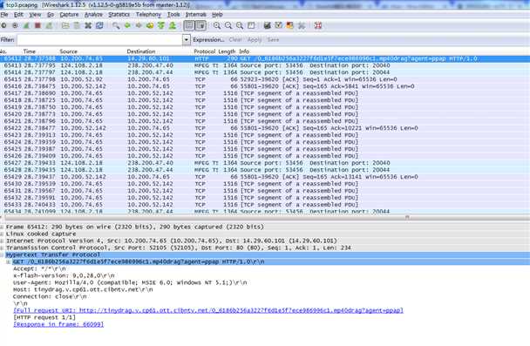Image resolution: width=530 pixels, height=346 pixels.
Task: Open the Capture menu
Action: point(69,15)
